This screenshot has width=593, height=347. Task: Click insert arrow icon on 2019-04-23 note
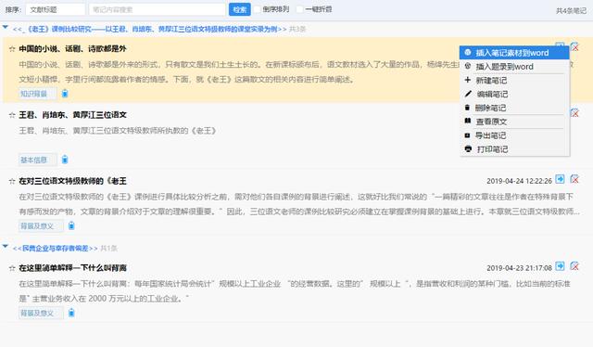pyautogui.click(x=560, y=266)
